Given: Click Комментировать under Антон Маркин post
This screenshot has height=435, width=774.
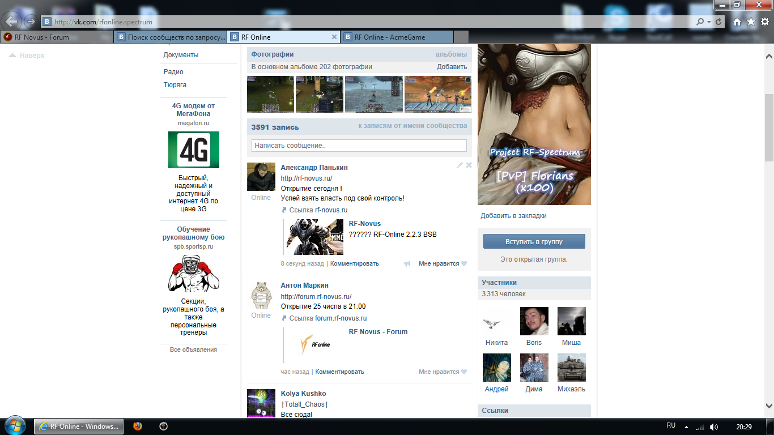Looking at the screenshot, I should coord(339,372).
